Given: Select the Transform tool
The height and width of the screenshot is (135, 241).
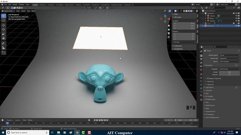Looking at the screenshot, I should pyautogui.click(x=3, y=38).
